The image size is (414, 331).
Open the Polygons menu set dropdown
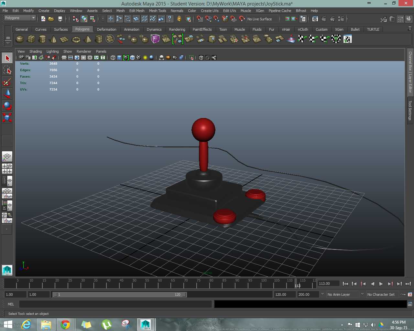[20, 18]
